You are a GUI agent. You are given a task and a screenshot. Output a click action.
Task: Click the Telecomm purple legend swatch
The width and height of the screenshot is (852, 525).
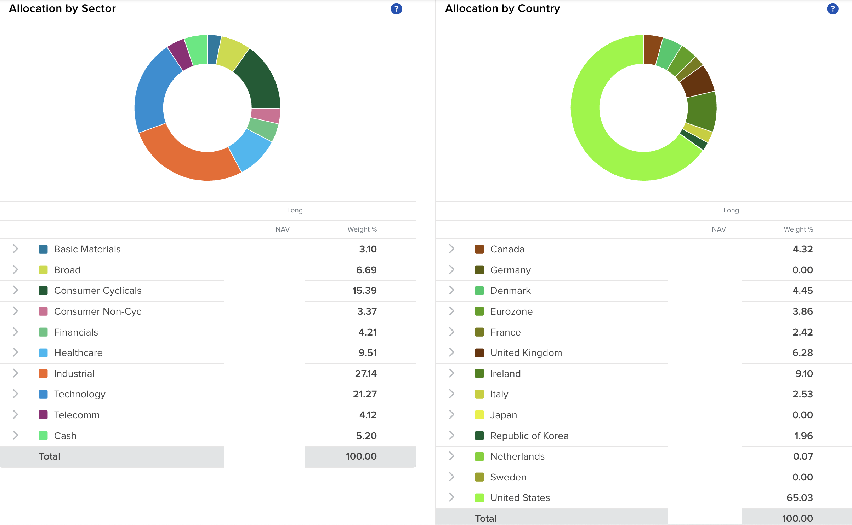coord(43,415)
